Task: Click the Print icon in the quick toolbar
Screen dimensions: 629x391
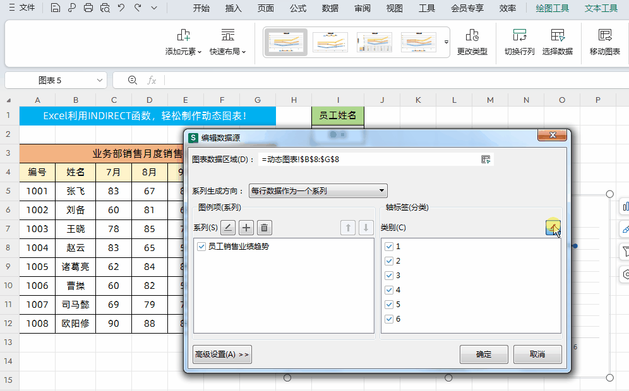Action: click(88, 8)
